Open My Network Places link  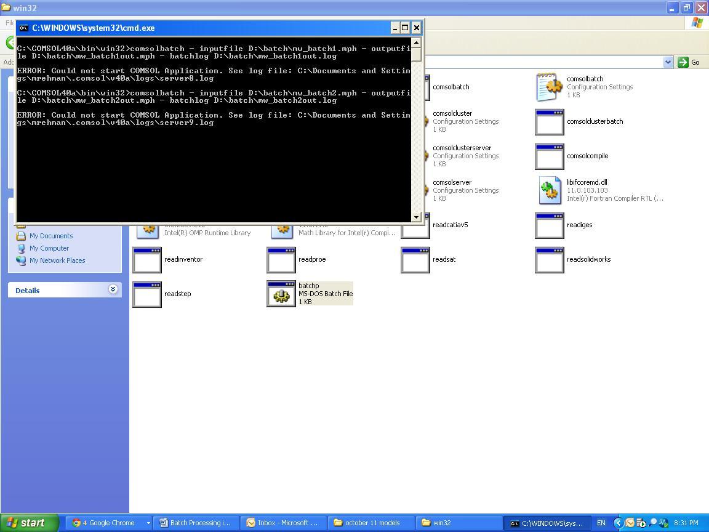57,260
